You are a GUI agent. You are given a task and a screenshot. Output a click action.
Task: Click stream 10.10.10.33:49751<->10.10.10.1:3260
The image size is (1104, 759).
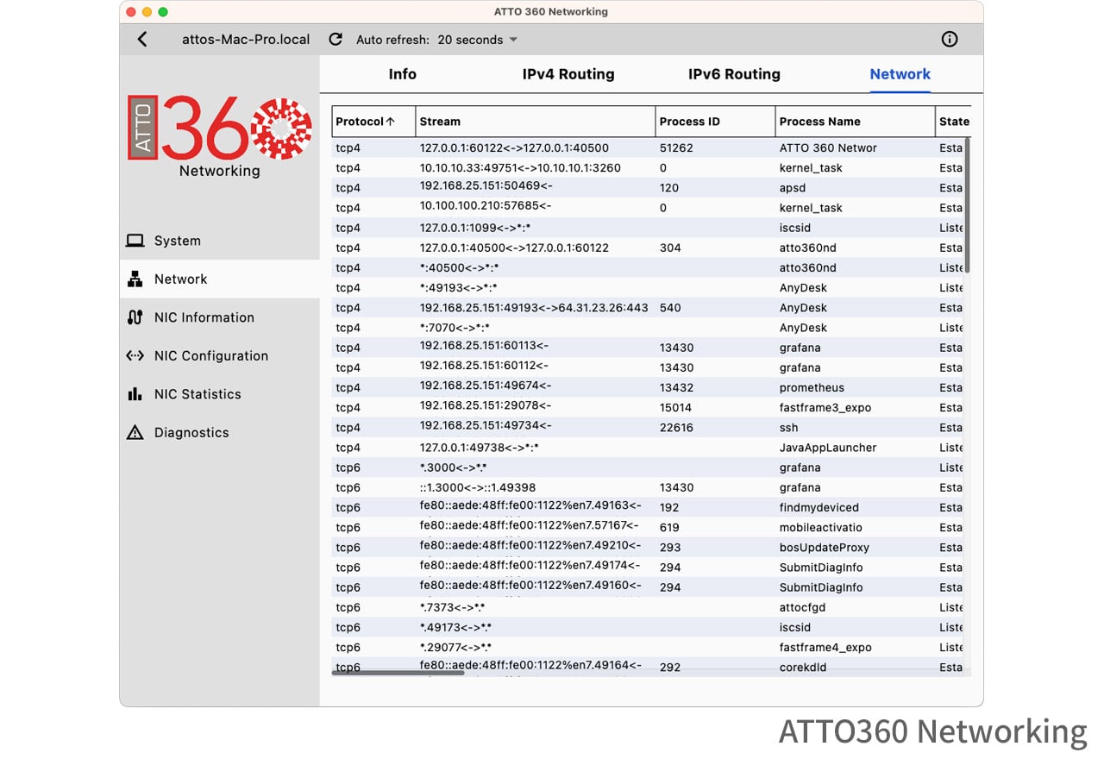[520, 168]
